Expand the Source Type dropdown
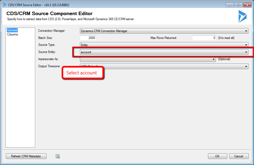This screenshot has width=254, height=165. (x=164, y=45)
